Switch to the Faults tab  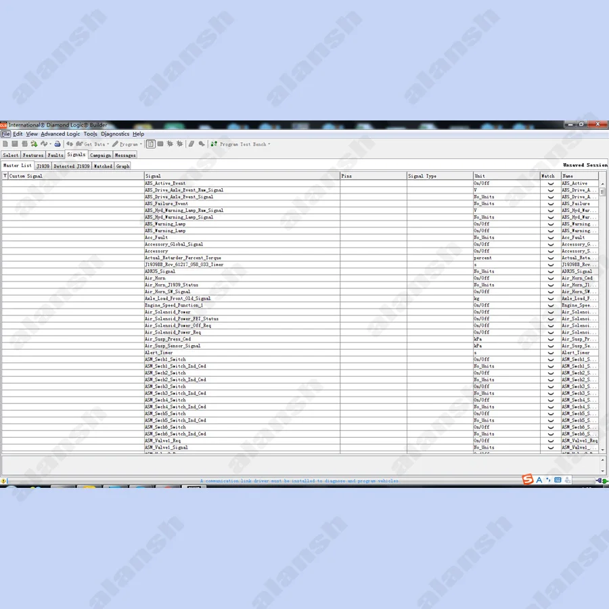(55, 155)
